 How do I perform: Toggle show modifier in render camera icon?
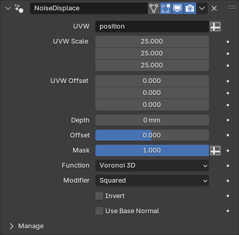190,8
